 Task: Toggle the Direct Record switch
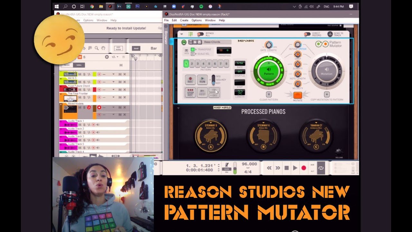pyautogui.click(x=307, y=34)
